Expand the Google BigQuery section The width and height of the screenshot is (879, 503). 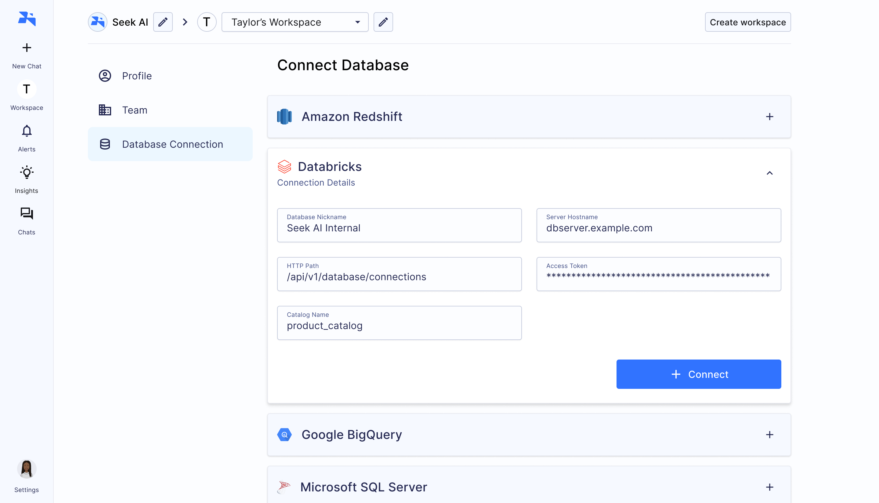pos(769,435)
